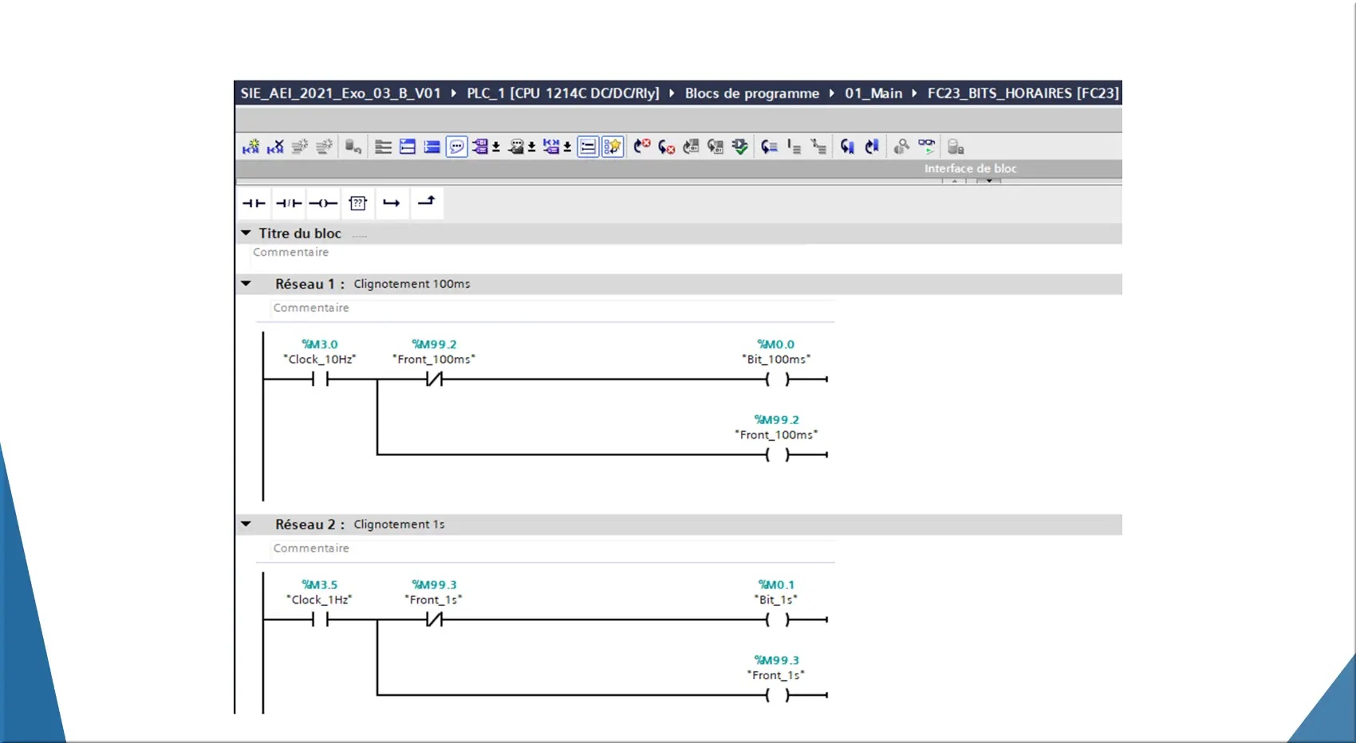Toggle monitoring on/off glasses icon
The image size is (1356, 743).
[926, 147]
